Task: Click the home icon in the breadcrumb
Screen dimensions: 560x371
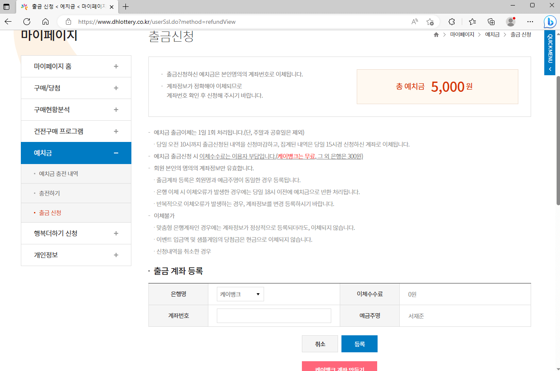Action: [436, 34]
